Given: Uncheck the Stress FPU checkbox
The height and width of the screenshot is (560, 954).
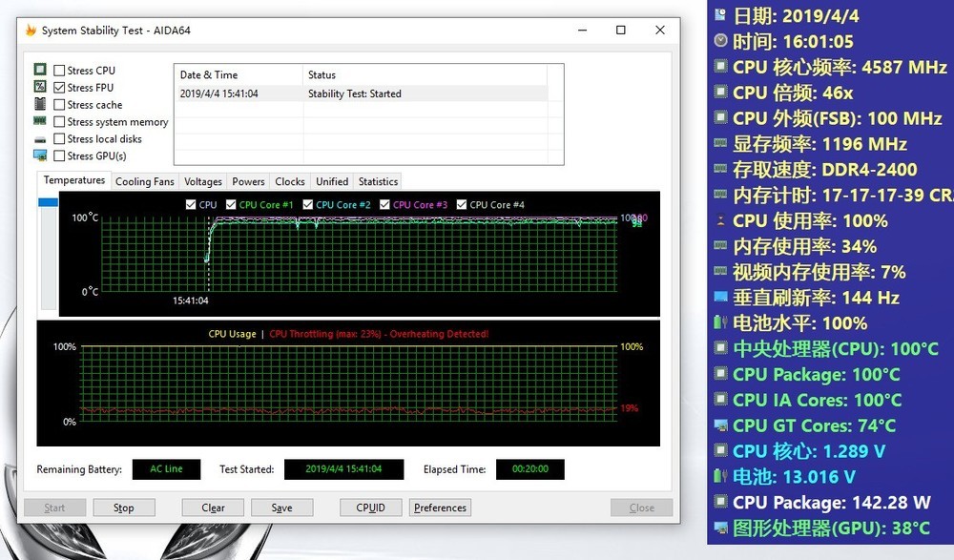Looking at the screenshot, I should click(x=59, y=87).
